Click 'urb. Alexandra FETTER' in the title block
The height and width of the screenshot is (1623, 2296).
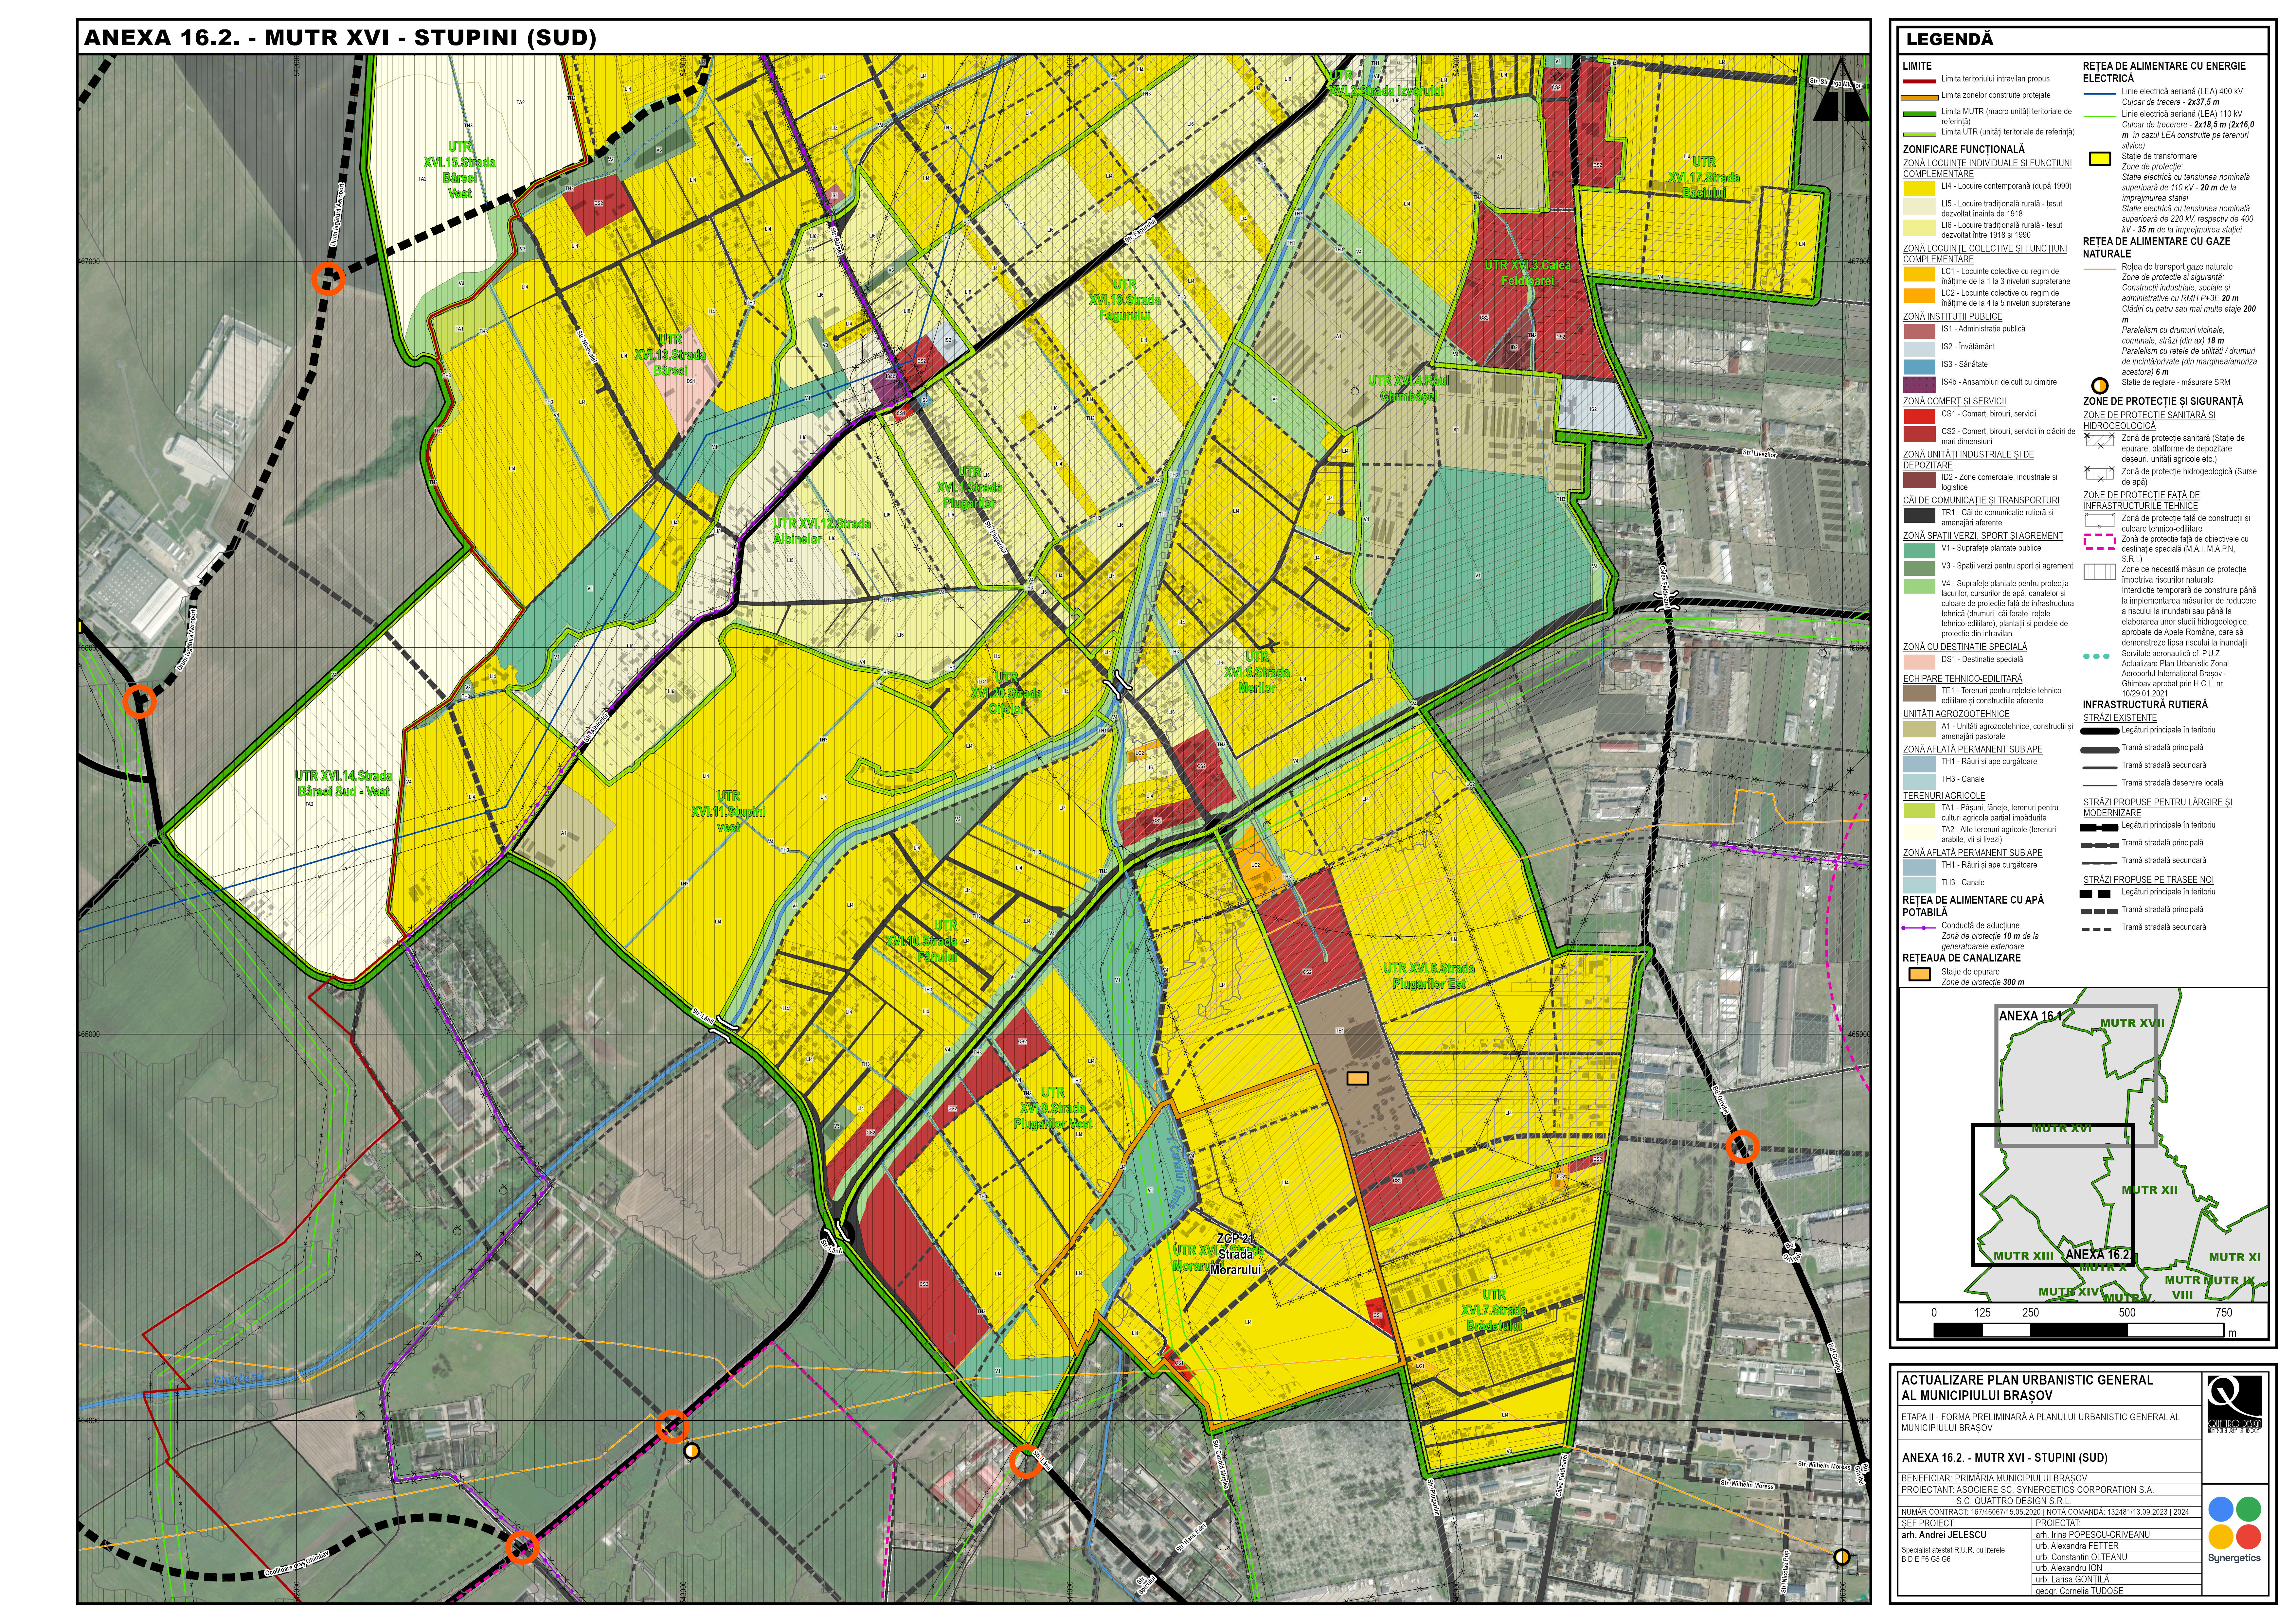[x=2077, y=1546]
